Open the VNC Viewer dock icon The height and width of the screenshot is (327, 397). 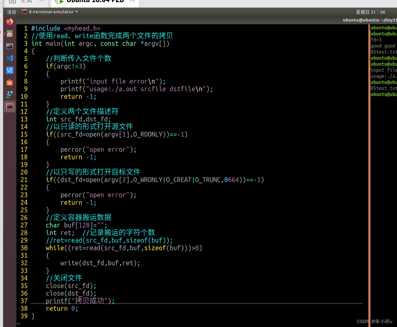[x=9, y=70]
